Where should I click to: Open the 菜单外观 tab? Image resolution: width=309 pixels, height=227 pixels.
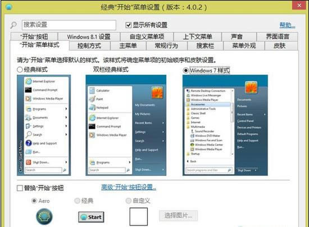(244, 46)
